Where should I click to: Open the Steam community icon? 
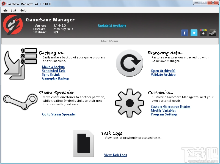coord(213,33)
